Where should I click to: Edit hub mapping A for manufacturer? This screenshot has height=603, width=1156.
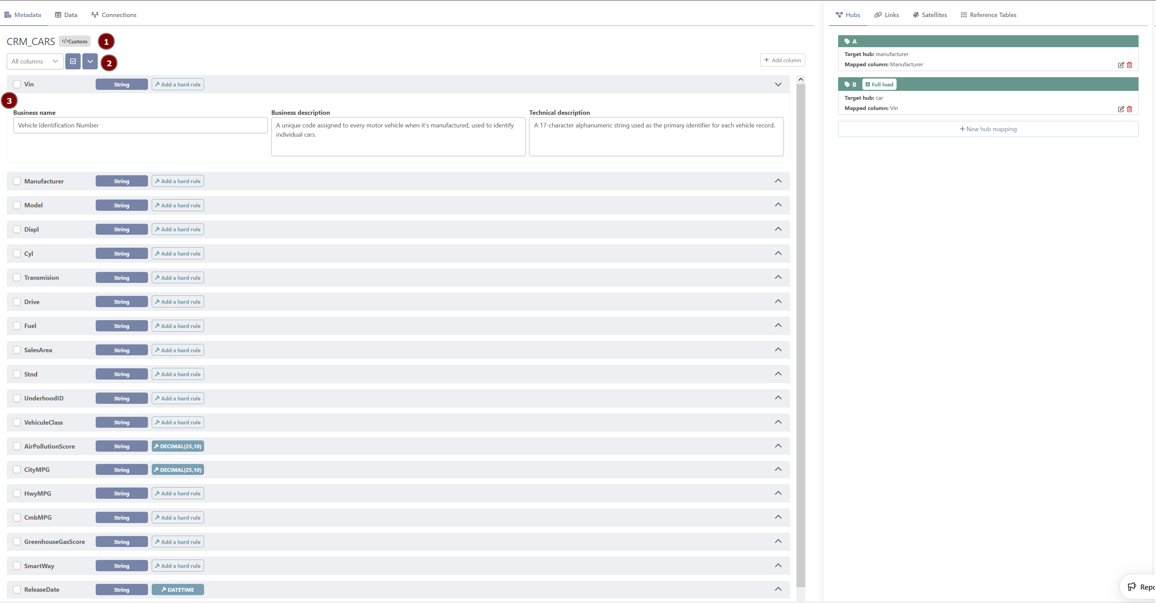click(x=1120, y=65)
